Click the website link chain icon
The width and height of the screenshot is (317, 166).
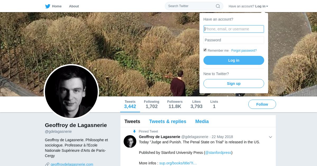click(47, 164)
